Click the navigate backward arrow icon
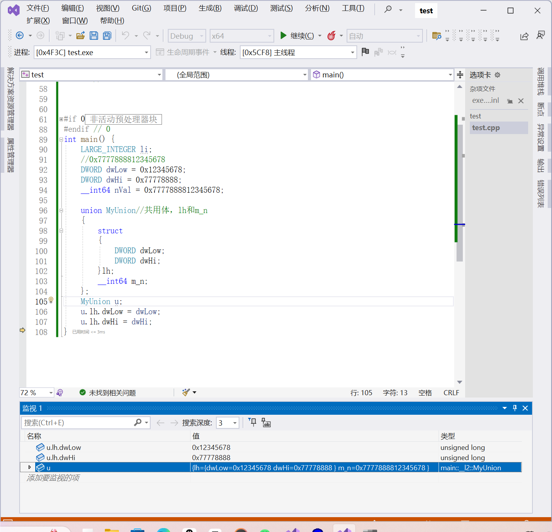552x532 pixels. tap(20, 36)
